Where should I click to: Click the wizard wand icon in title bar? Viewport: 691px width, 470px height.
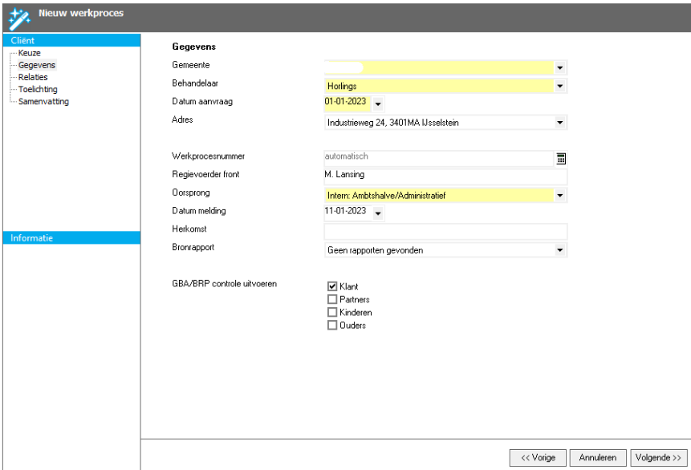tap(18, 14)
